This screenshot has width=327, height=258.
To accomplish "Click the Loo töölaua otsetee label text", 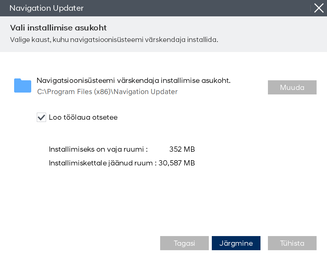I will [x=83, y=117].
